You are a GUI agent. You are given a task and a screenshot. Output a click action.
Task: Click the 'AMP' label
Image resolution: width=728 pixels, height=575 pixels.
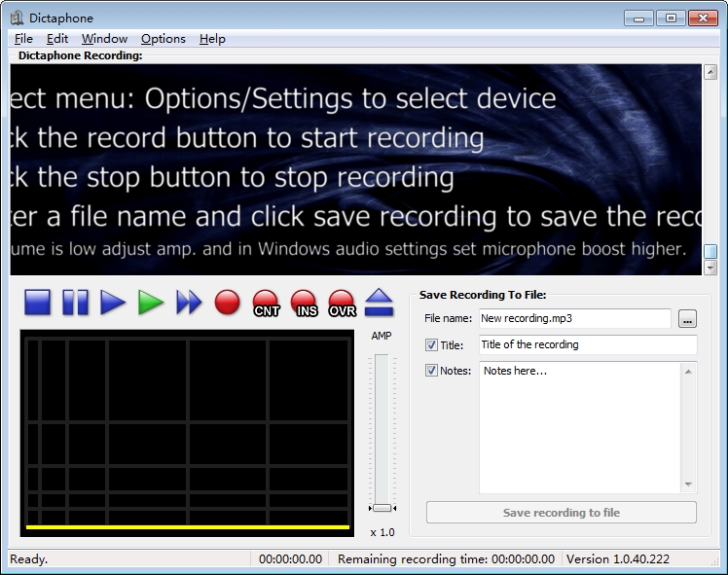[382, 336]
